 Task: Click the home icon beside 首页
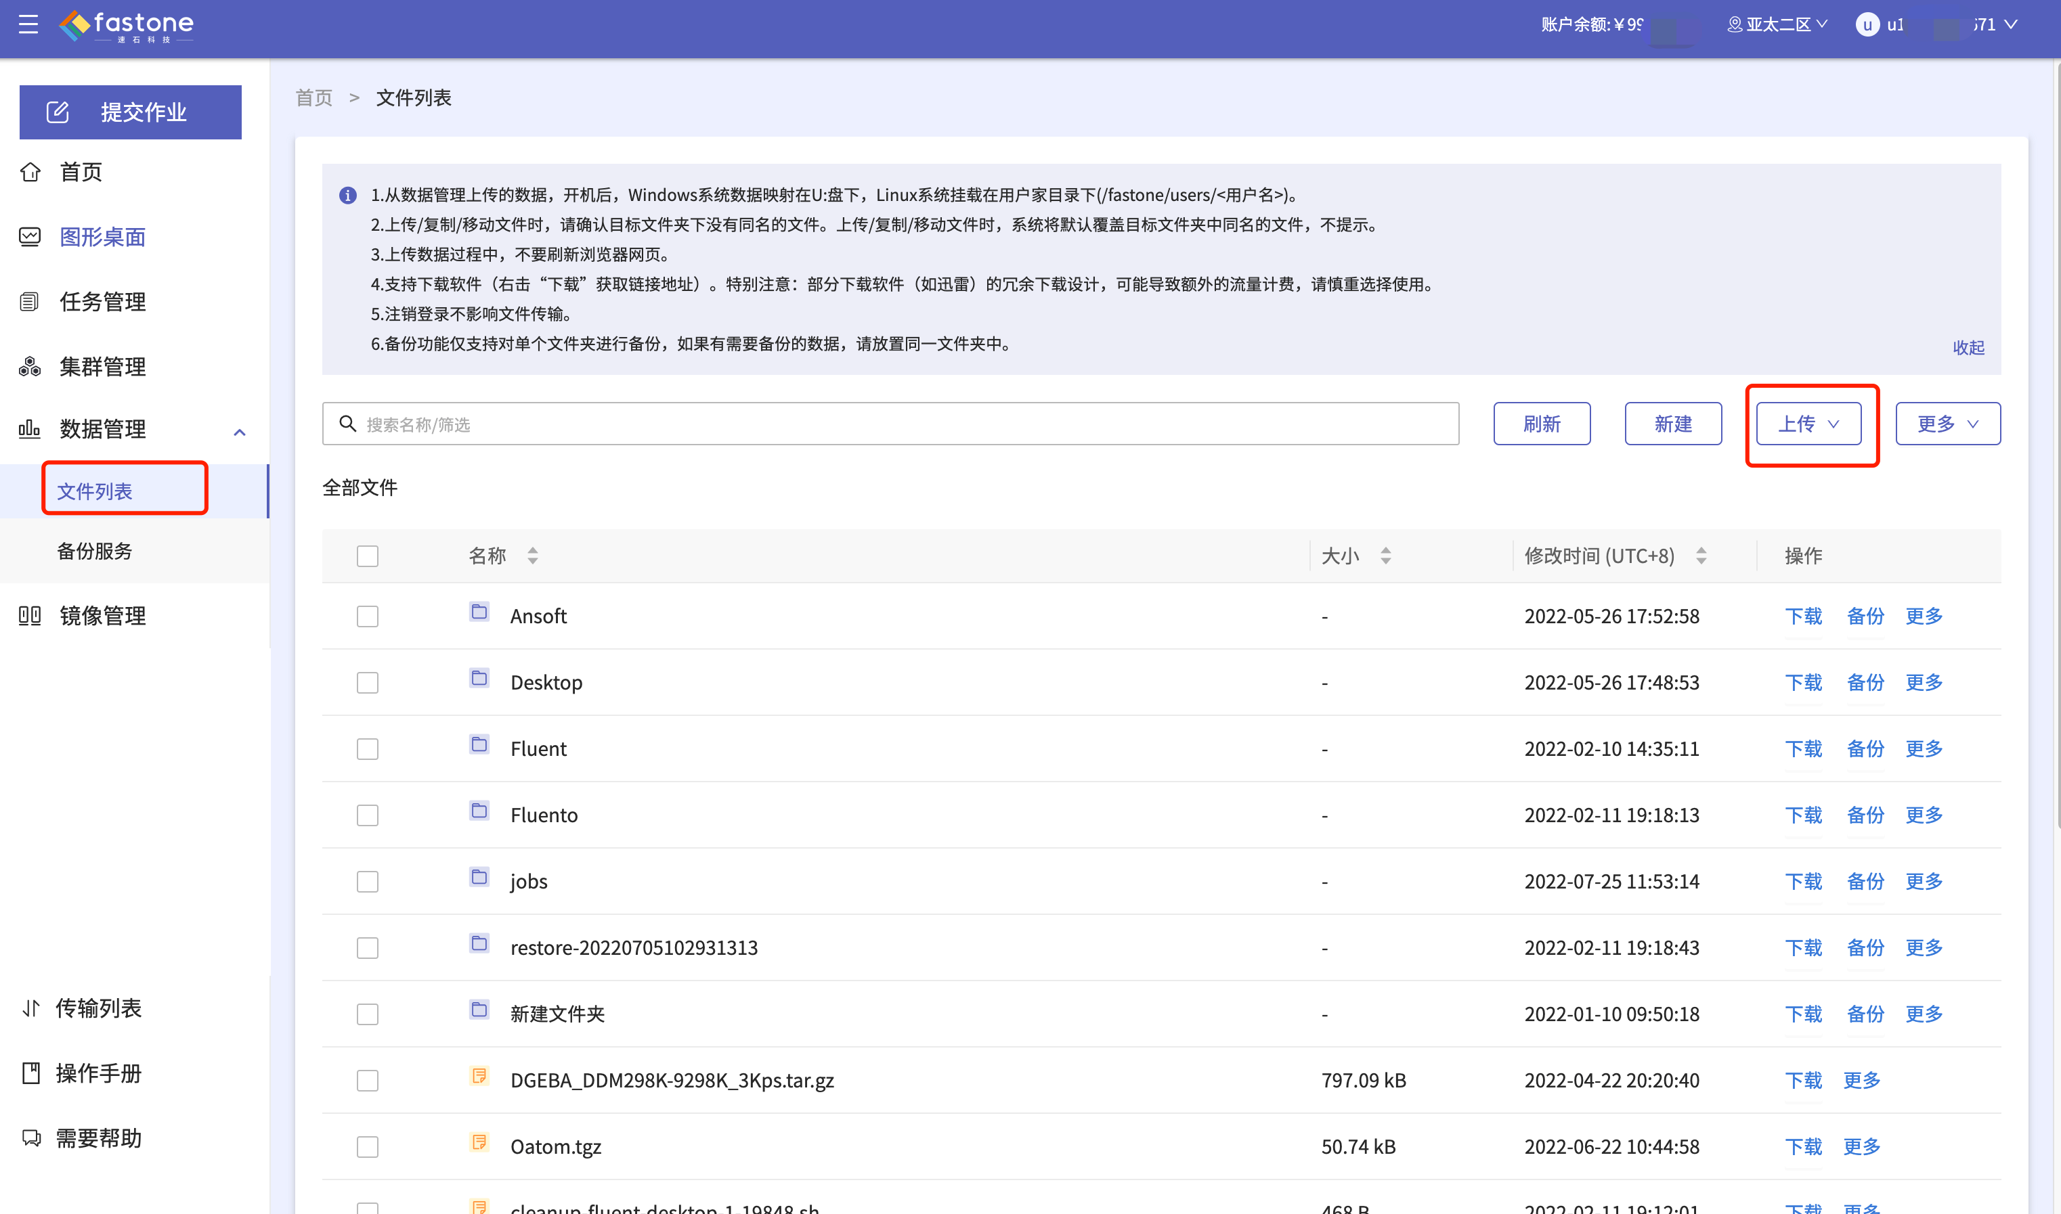(30, 172)
